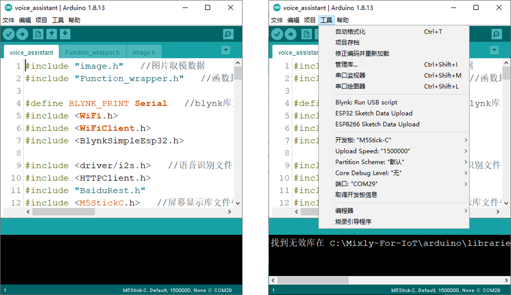
Task: Click Upload arrow icon in right Arduino window
Action: 290,34
